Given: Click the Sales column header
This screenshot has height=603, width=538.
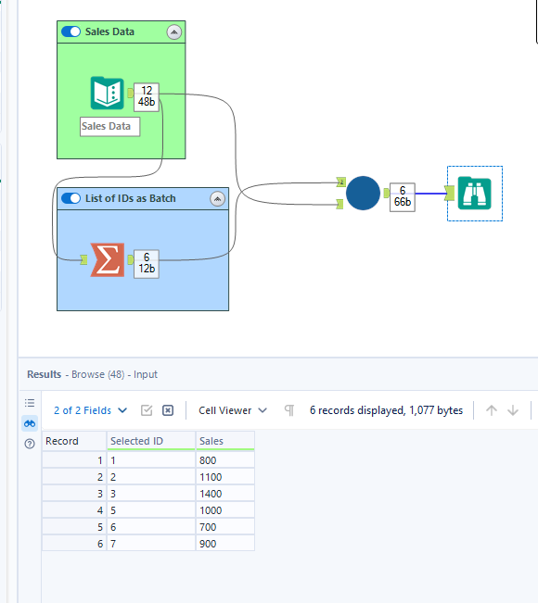Looking at the screenshot, I should pyautogui.click(x=225, y=441).
